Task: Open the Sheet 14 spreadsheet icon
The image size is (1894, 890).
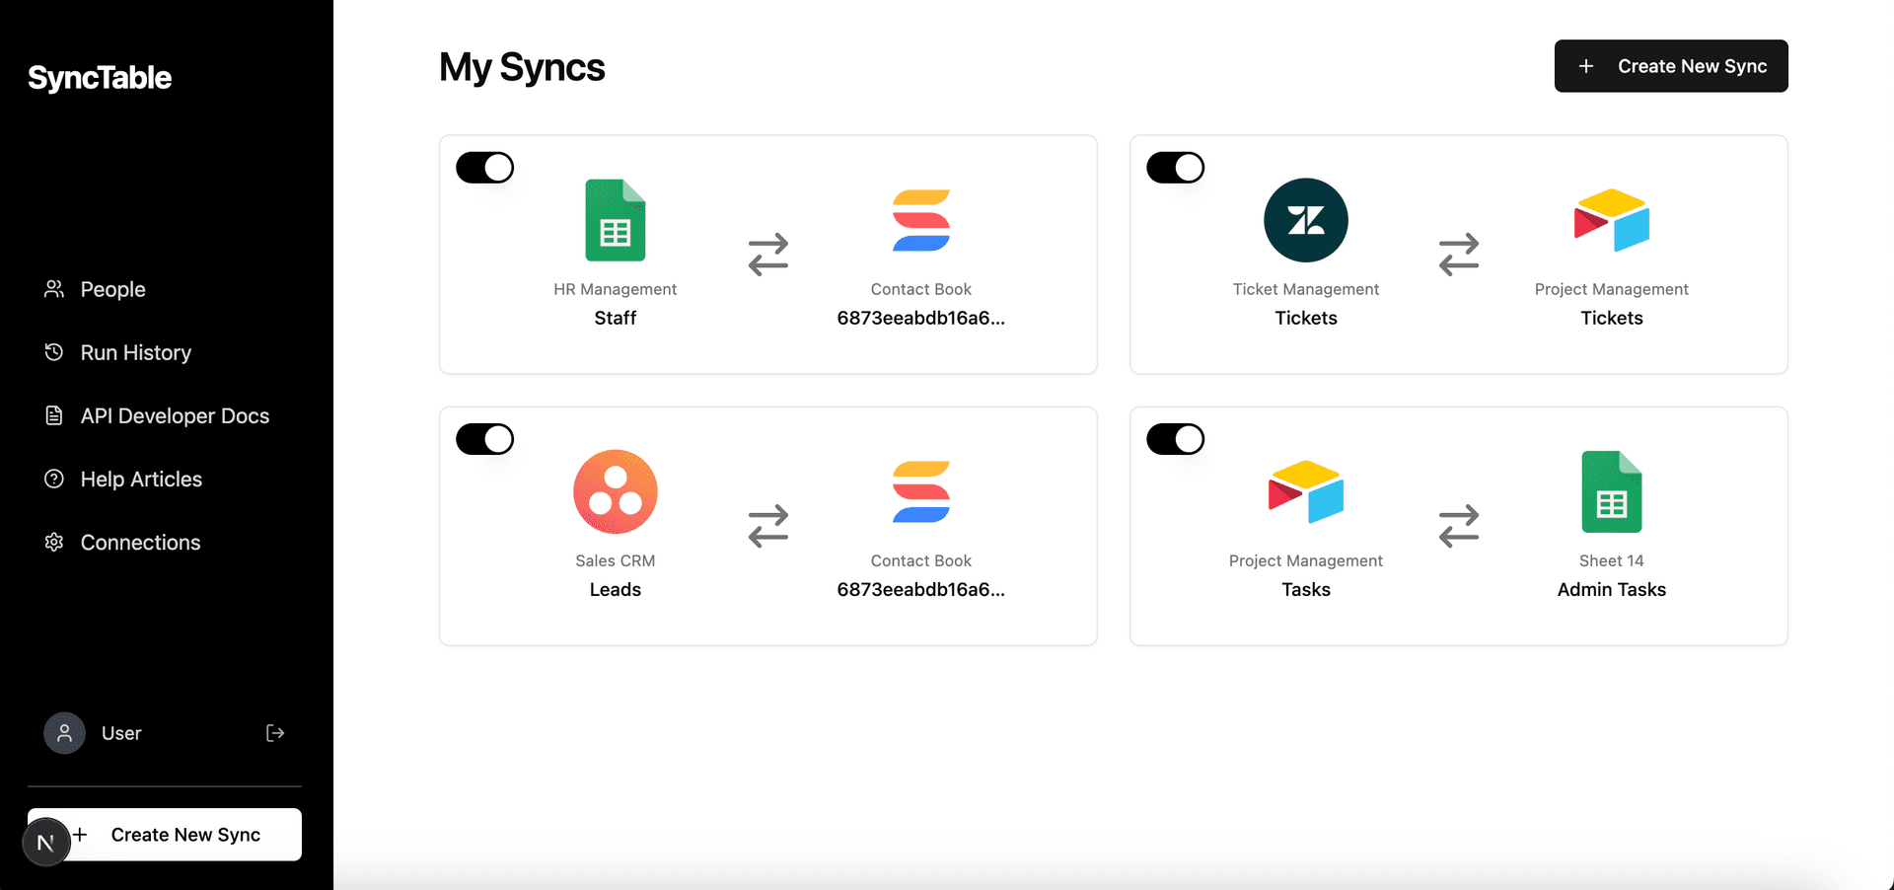Action: pyautogui.click(x=1611, y=491)
